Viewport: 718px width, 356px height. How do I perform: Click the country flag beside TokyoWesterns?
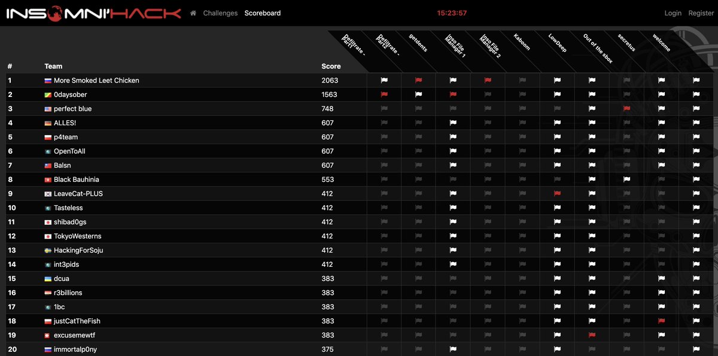point(48,236)
